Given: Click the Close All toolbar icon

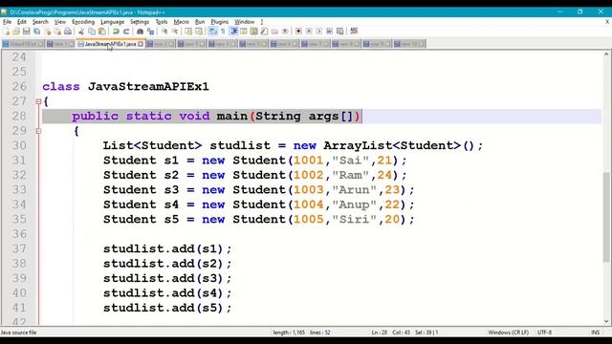Looking at the screenshot, I should (x=57, y=32).
